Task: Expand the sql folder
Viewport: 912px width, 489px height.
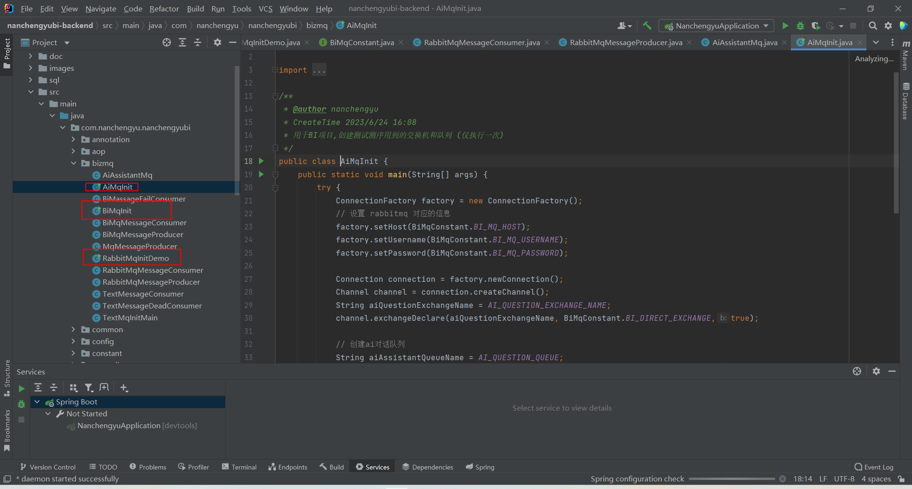Action: click(30, 80)
